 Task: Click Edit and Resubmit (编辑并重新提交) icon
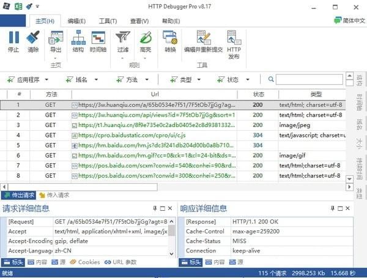coord(204,37)
